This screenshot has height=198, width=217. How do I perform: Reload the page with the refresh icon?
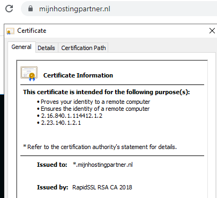(9, 9)
